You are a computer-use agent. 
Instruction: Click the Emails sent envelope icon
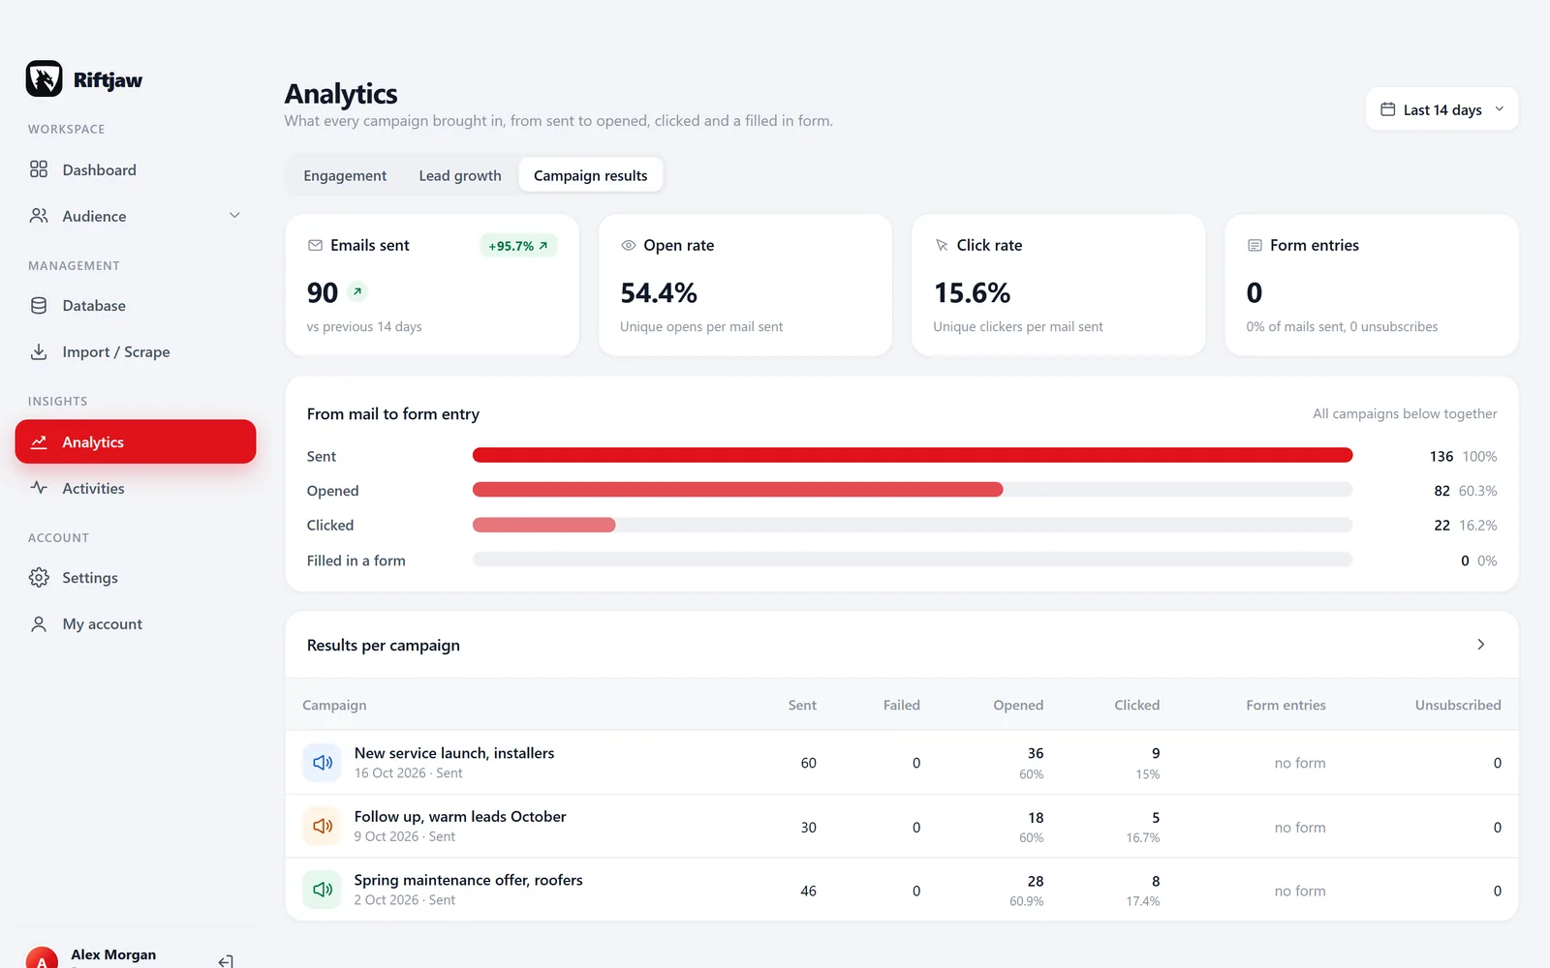click(x=315, y=246)
